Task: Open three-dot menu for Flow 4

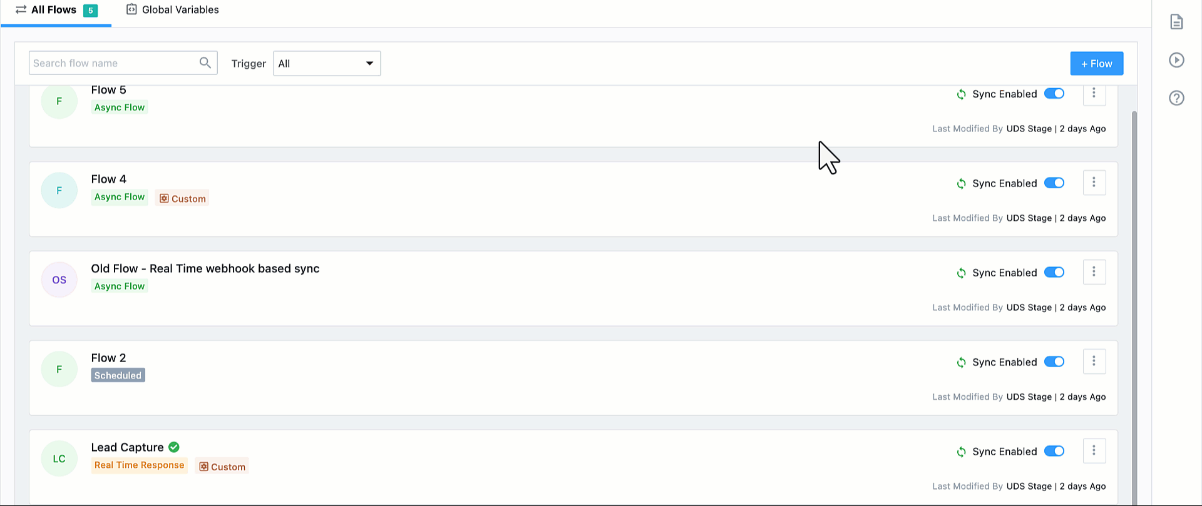Action: click(x=1094, y=182)
